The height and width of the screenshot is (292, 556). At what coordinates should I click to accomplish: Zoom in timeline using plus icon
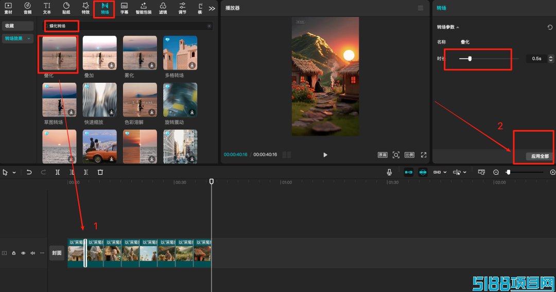(553, 172)
